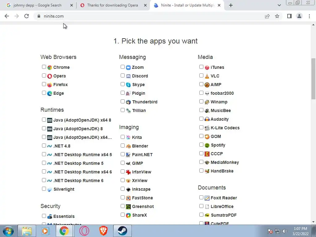316x237 pixels.
Task: Click the Audacity headphones icon
Action: point(207,119)
